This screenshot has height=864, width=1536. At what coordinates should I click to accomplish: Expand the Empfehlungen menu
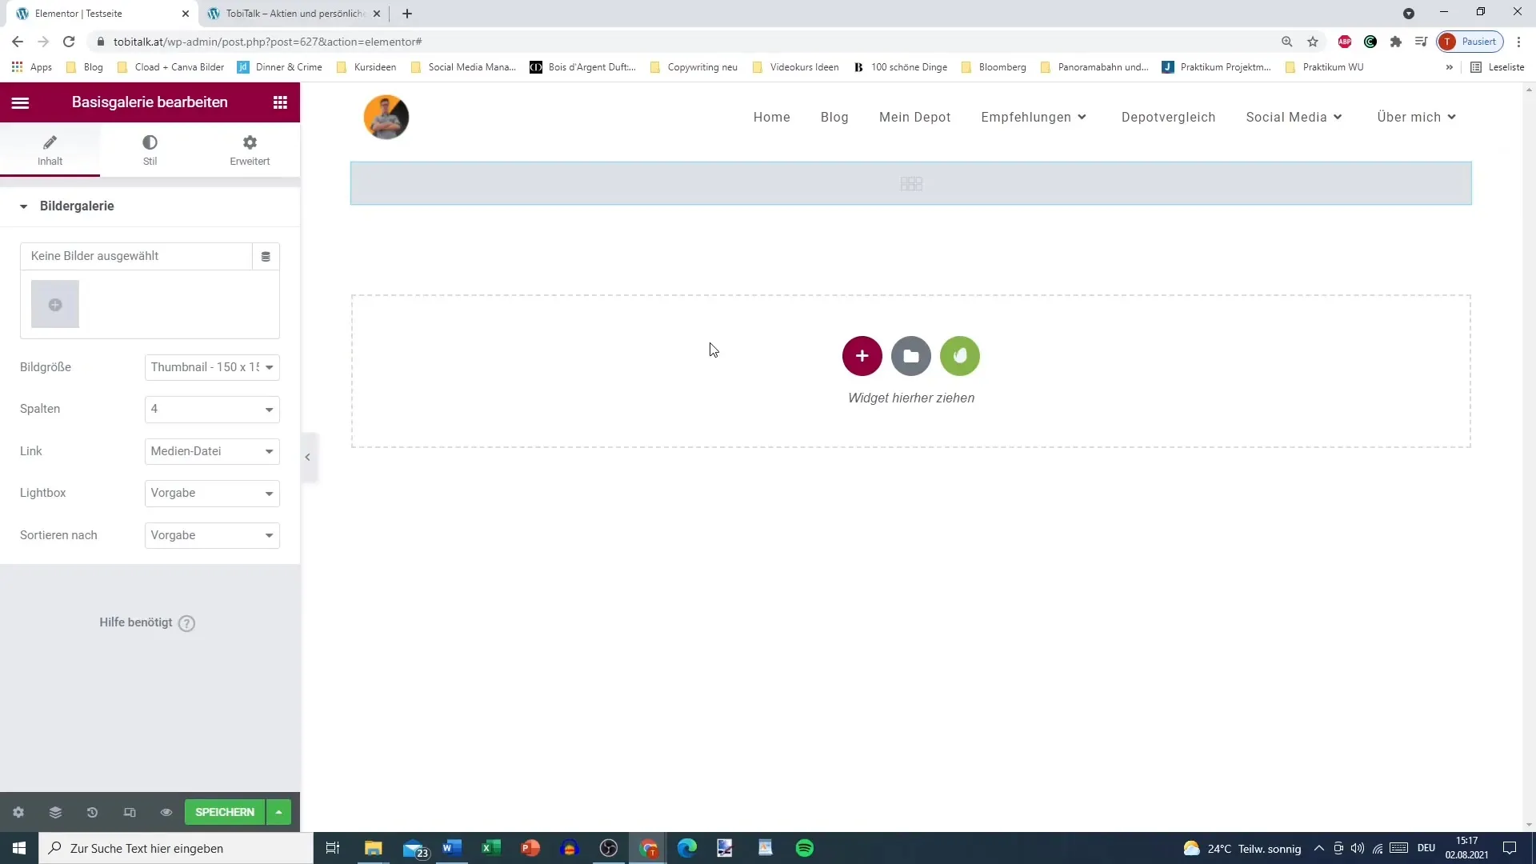(1034, 117)
